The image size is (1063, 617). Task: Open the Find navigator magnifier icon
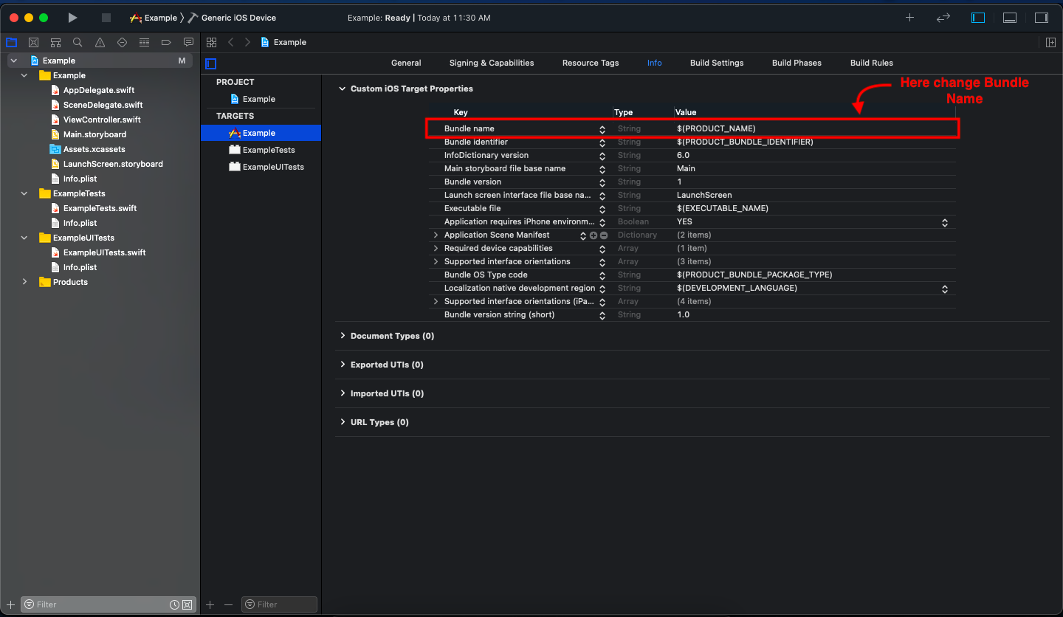[78, 42]
